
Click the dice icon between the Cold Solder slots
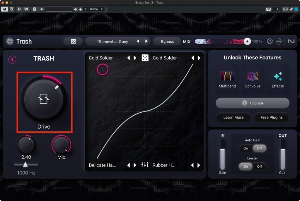(145, 58)
